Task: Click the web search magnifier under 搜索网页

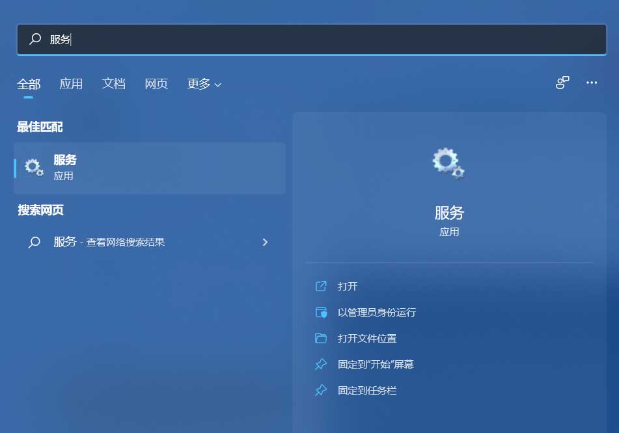Action: pyautogui.click(x=34, y=242)
